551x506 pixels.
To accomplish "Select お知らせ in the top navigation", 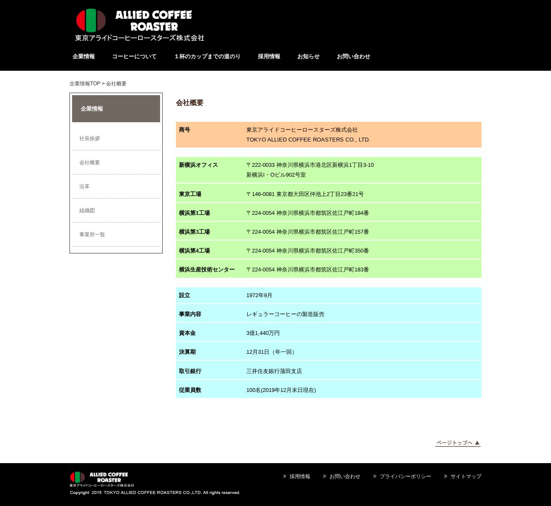I will [309, 57].
